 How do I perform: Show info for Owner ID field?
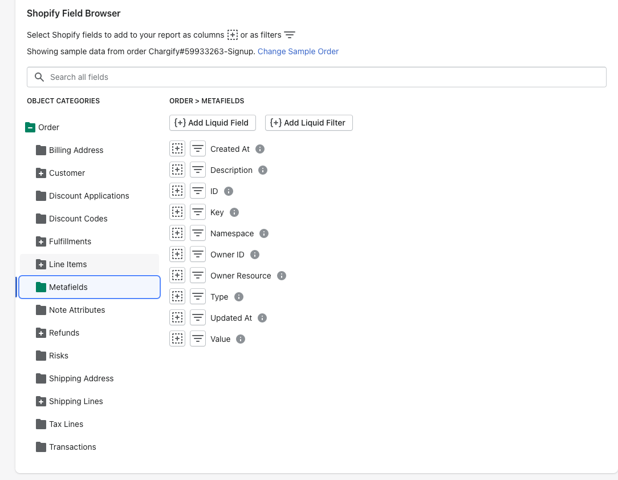pyautogui.click(x=255, y=255)
